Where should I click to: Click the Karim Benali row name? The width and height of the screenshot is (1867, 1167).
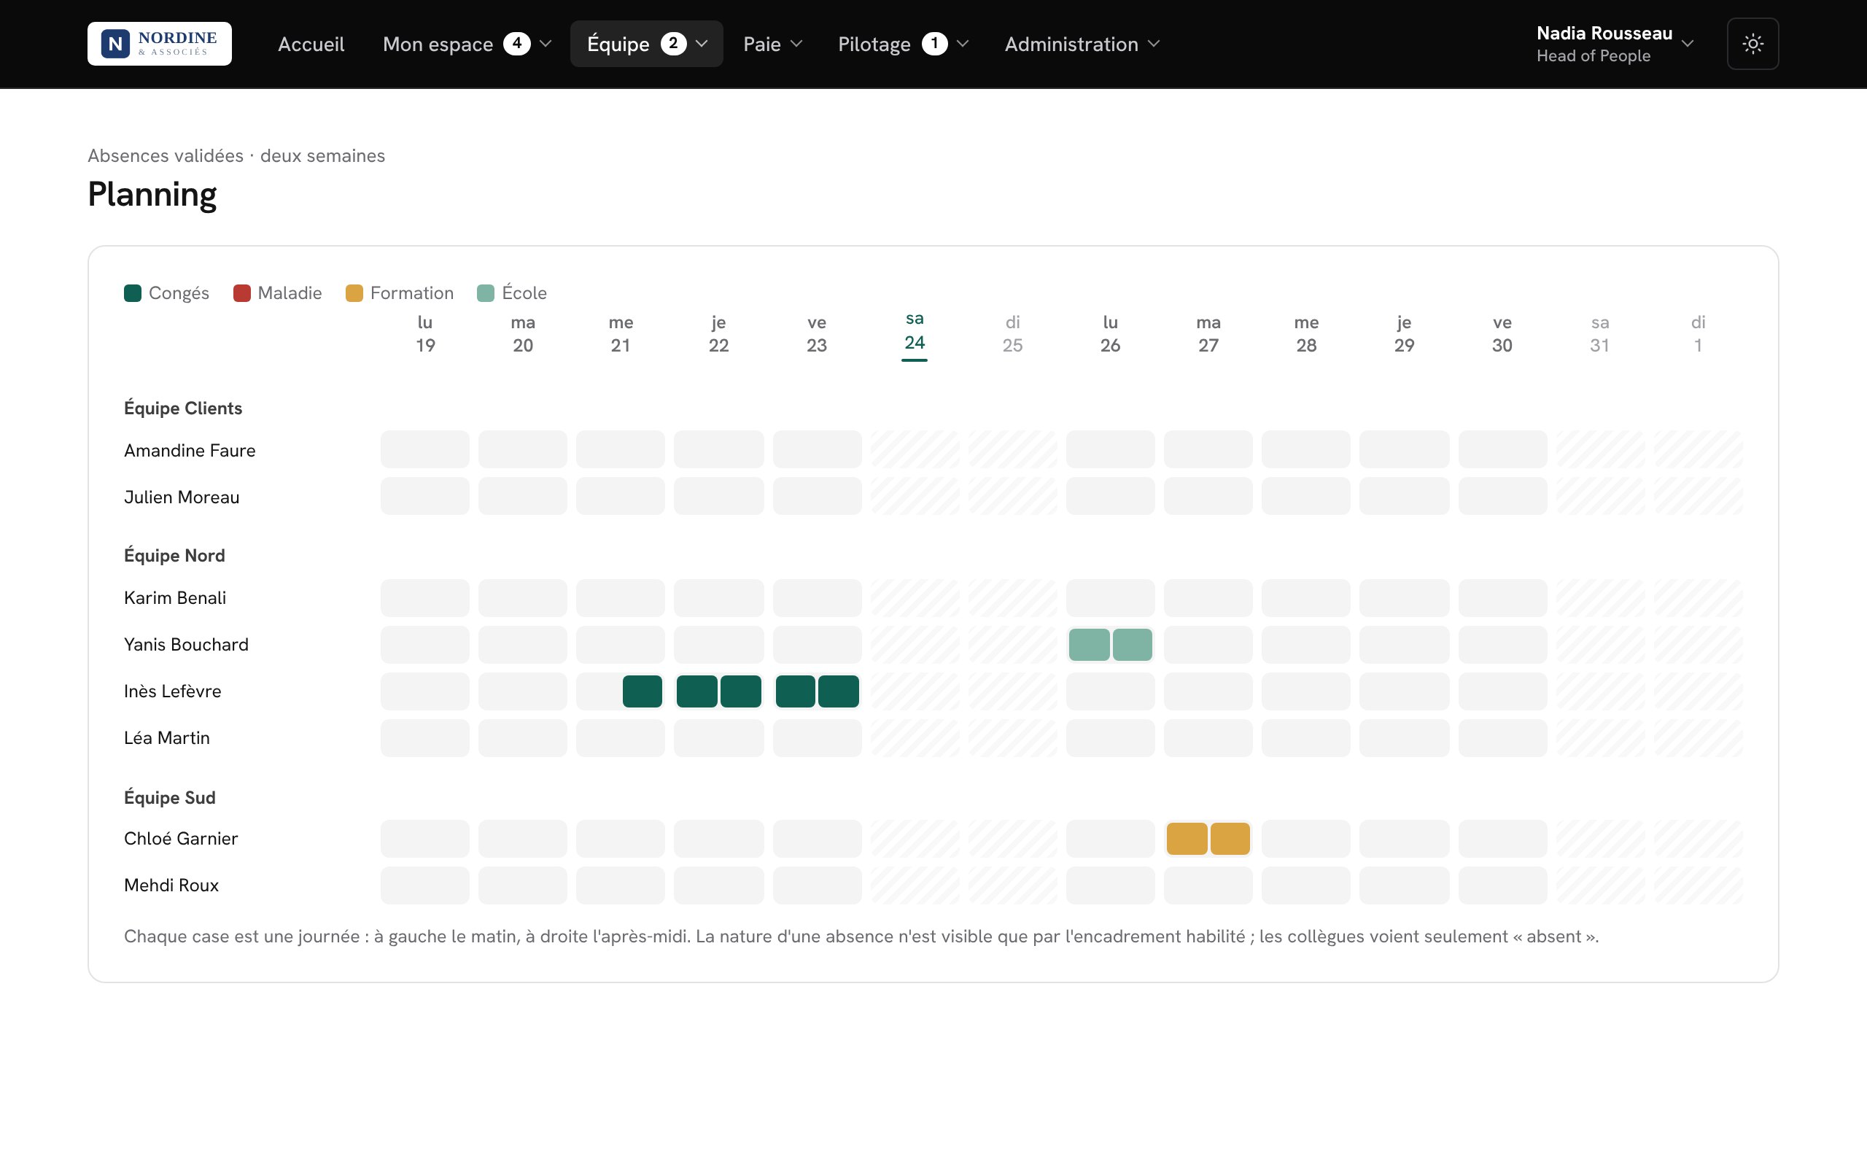tap(175, 598)
